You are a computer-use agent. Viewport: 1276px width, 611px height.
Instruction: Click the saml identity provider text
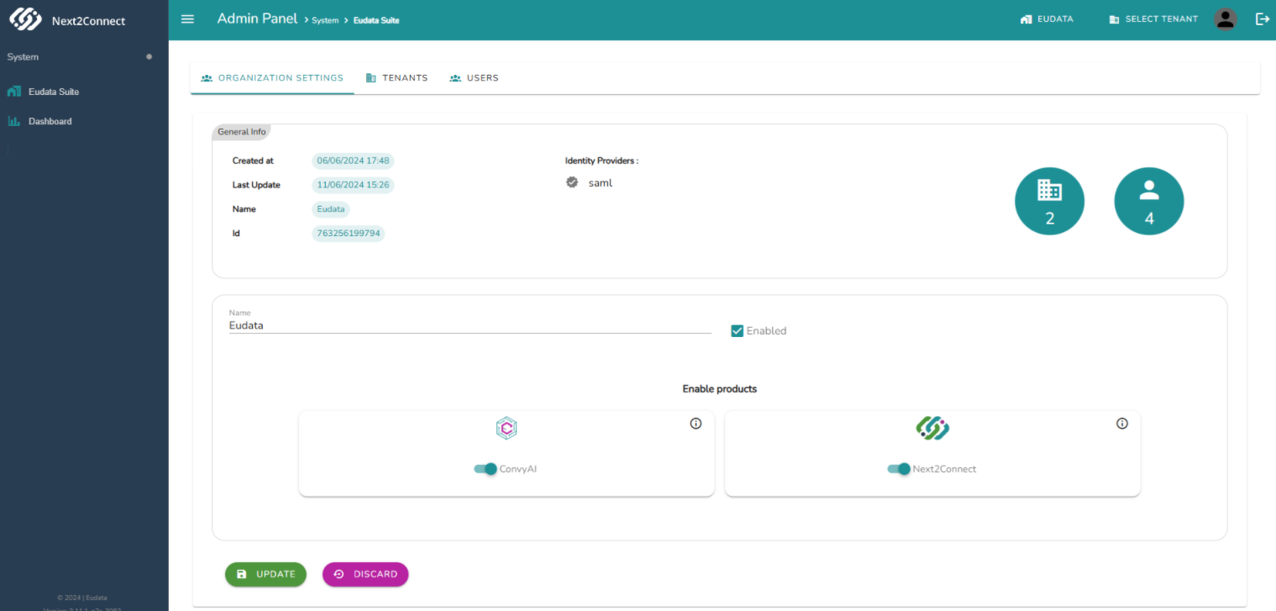[601, 182]
